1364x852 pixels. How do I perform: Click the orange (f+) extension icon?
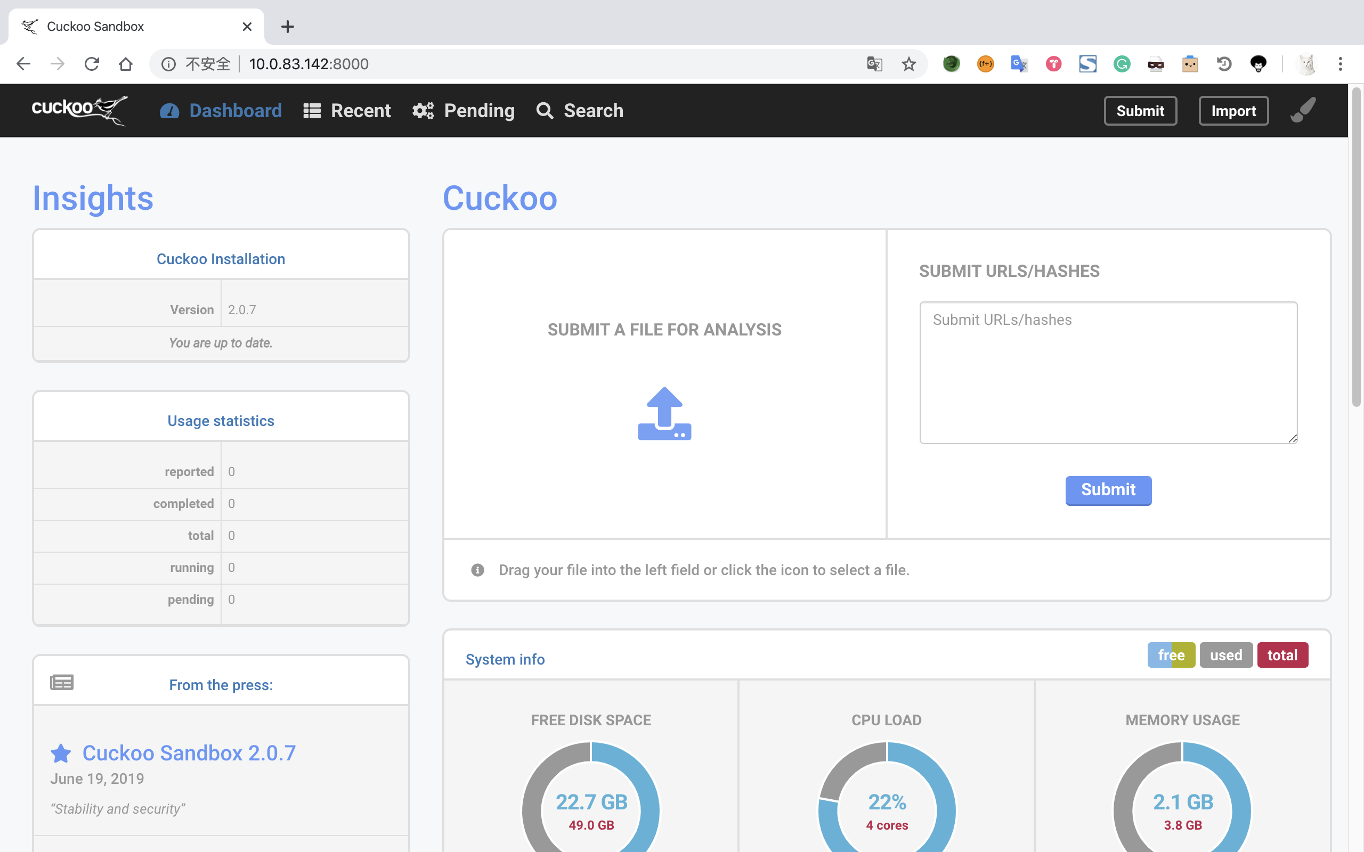click(986, 64)
